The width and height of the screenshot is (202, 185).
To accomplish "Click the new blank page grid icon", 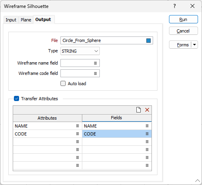I will point(139,110).
